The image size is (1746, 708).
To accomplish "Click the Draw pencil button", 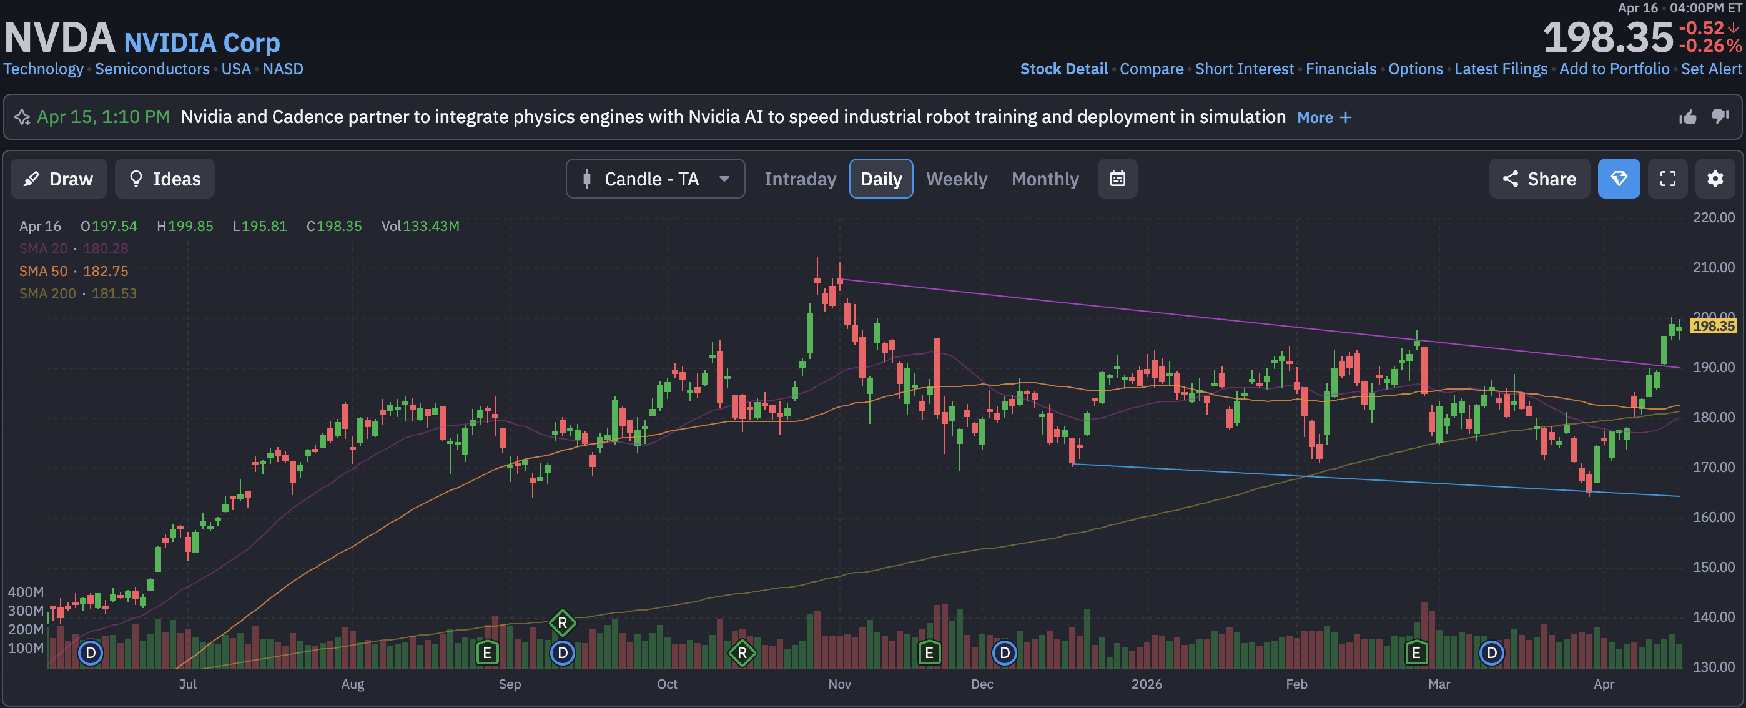I will point(59,179).
